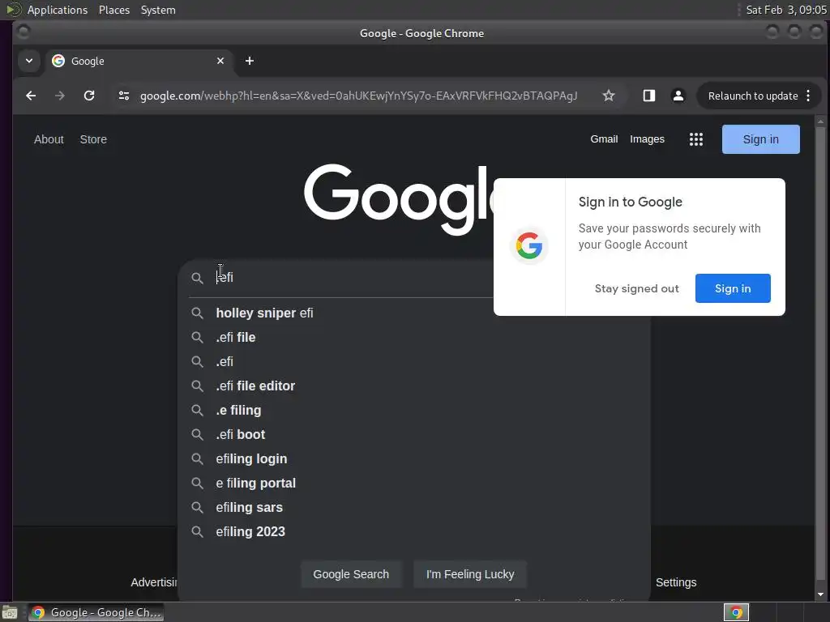Choose suggestion 'efiling login'
Screen dimensions: 830x622
[414, 459]
